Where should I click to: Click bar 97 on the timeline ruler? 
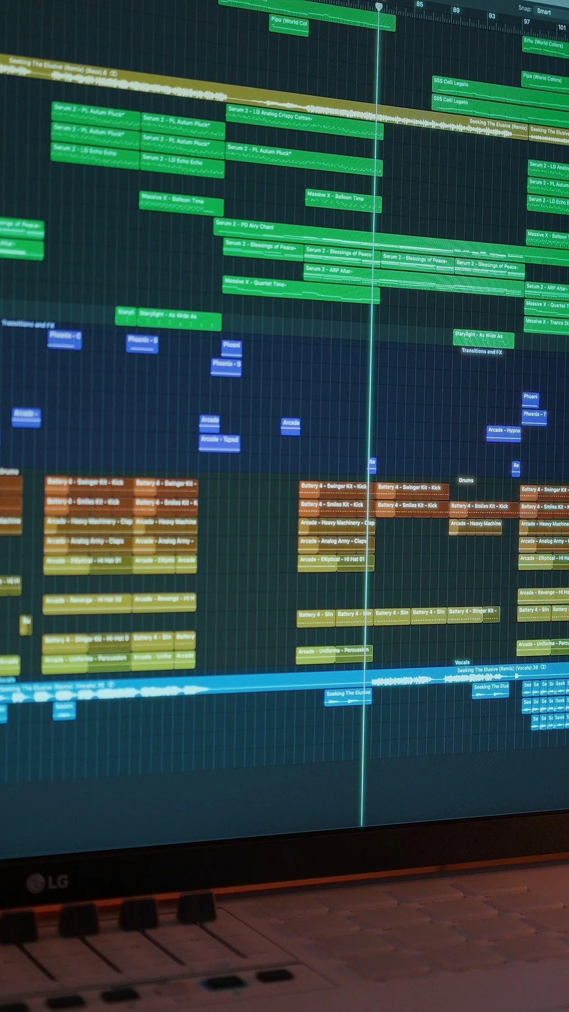527,22
